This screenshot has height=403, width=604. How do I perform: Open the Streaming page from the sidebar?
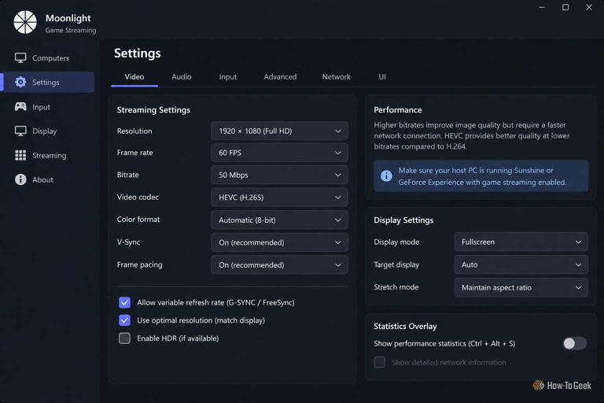coord(49,155)
